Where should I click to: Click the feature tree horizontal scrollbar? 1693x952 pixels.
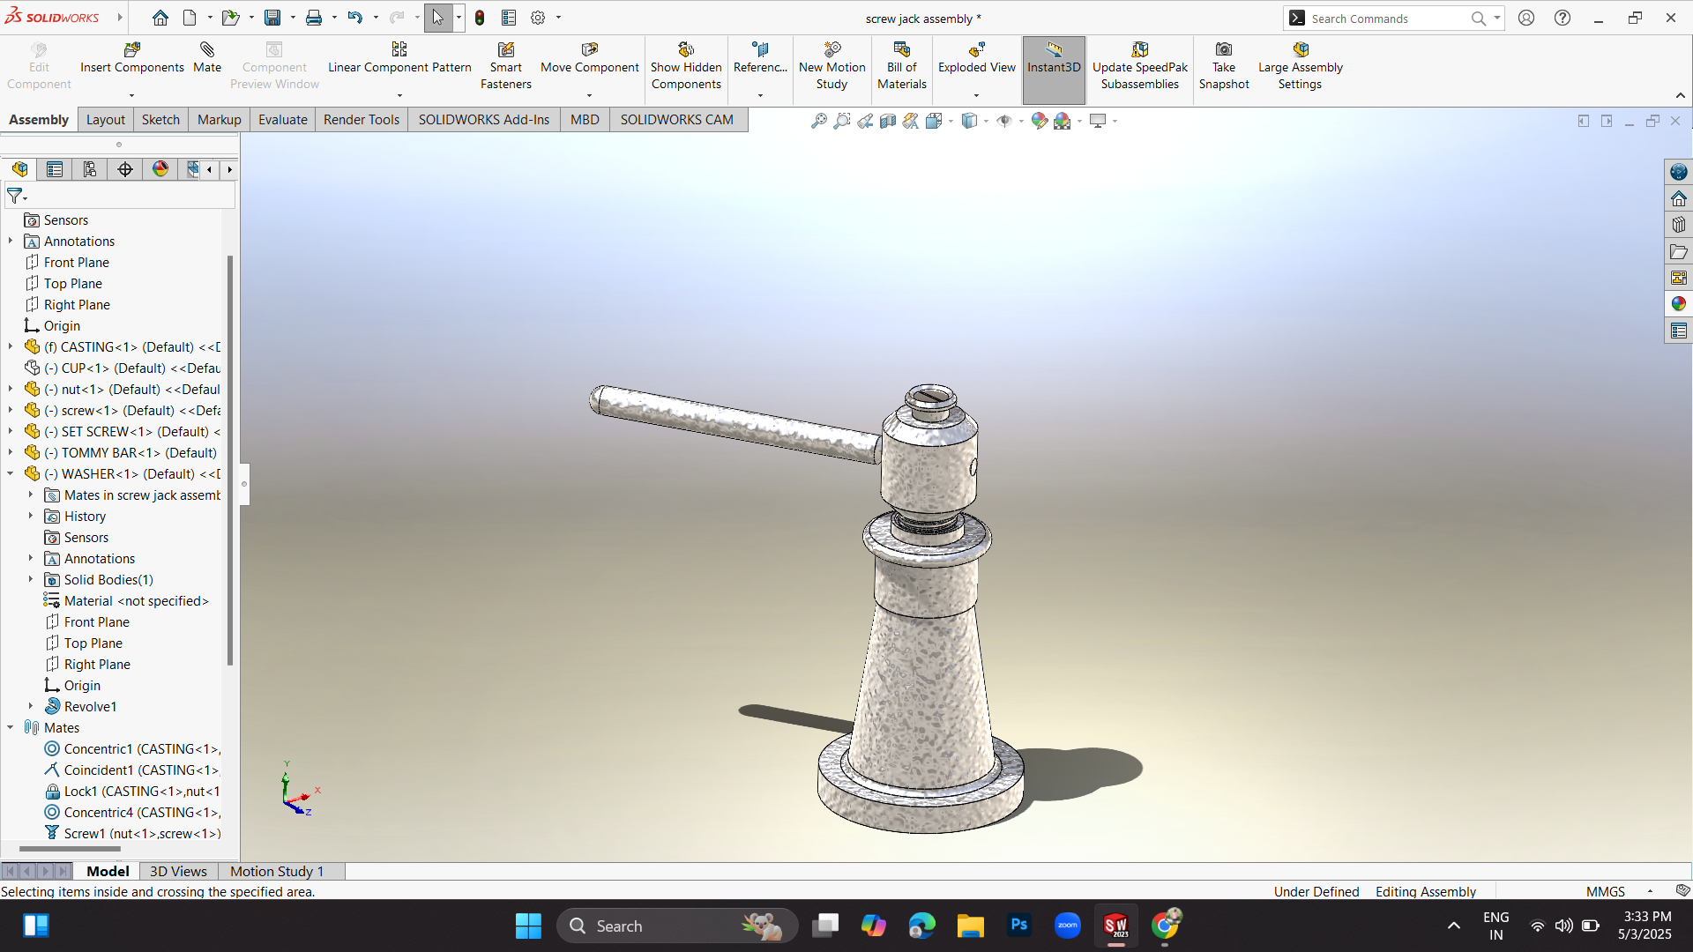(x=70, y=849)
